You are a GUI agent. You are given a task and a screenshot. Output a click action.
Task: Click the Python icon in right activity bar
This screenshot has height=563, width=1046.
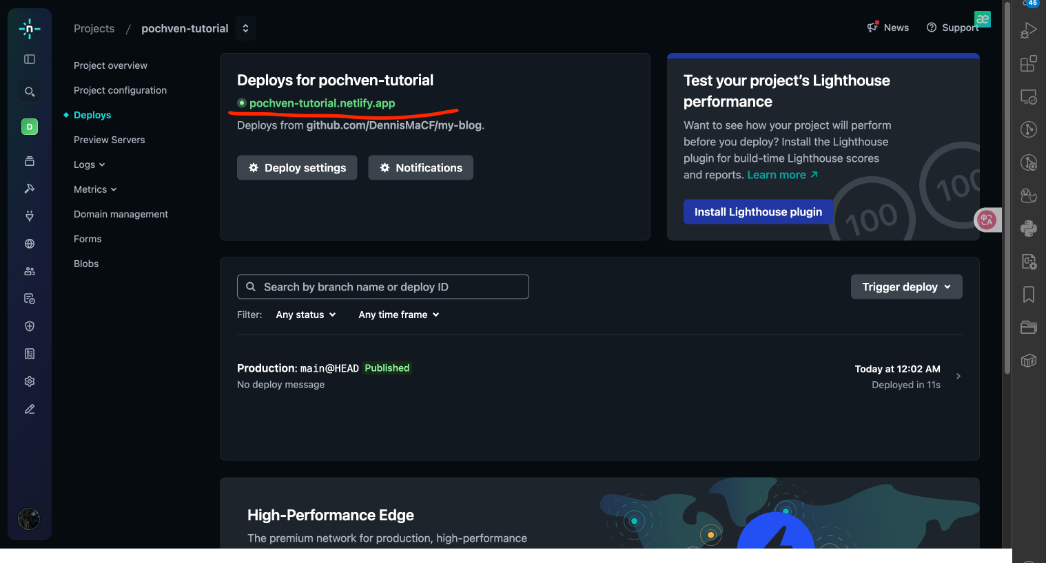1028,229
